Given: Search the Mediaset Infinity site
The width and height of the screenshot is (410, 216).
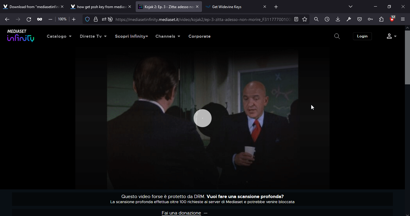Looking at the screenshot, I should pos(337,36).
